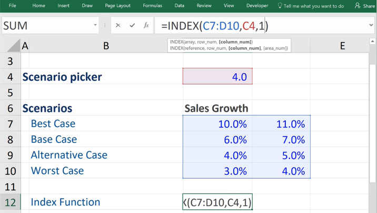Click in the formula bar input
Viewport: 377px width, 213px height.
(x=316, y=25)
